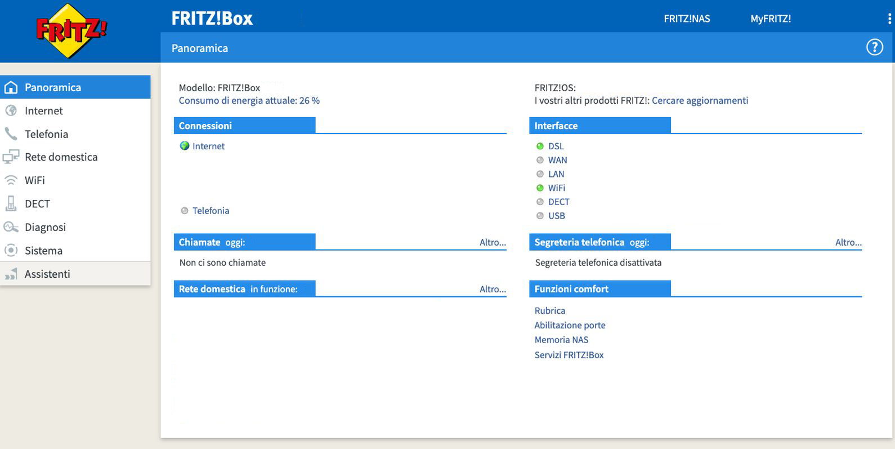Open Abilitazione porte link
The width and height of the screenshot is (895, 449).
click(x=570, y=325)
